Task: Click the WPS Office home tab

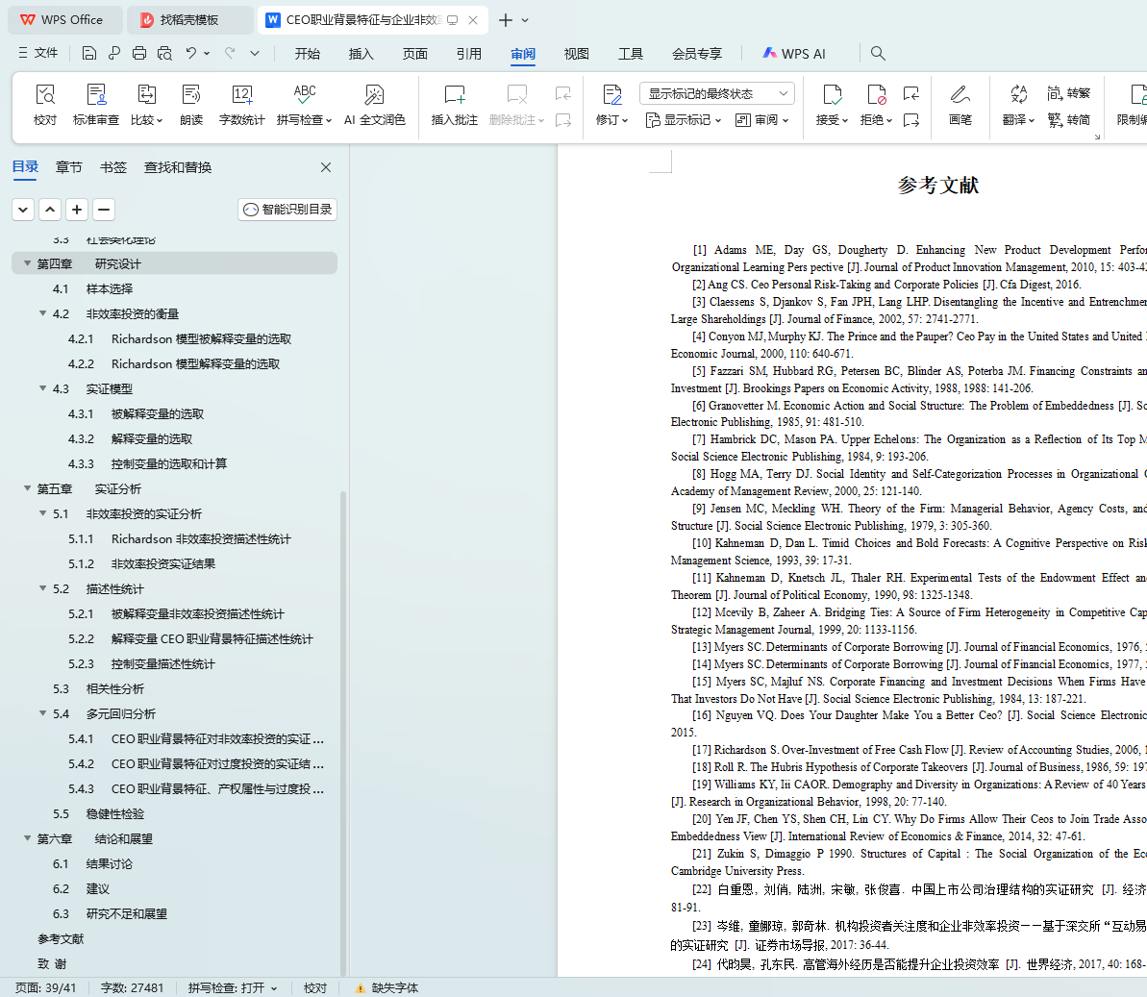Action: [x=63, y=20]
